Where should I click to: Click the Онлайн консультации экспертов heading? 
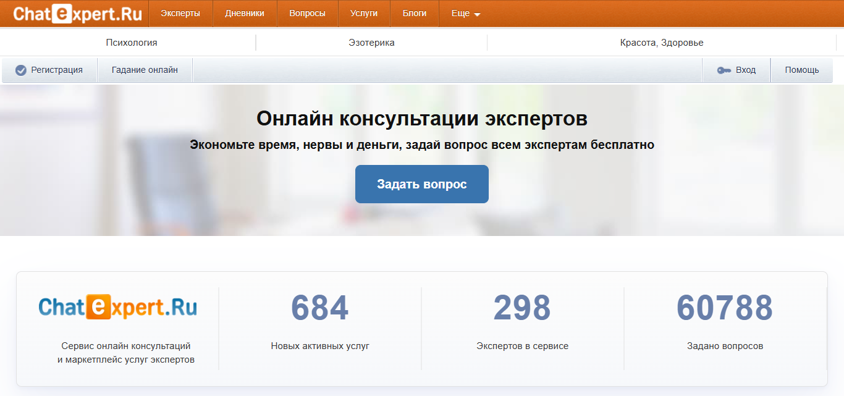(422, 118)
